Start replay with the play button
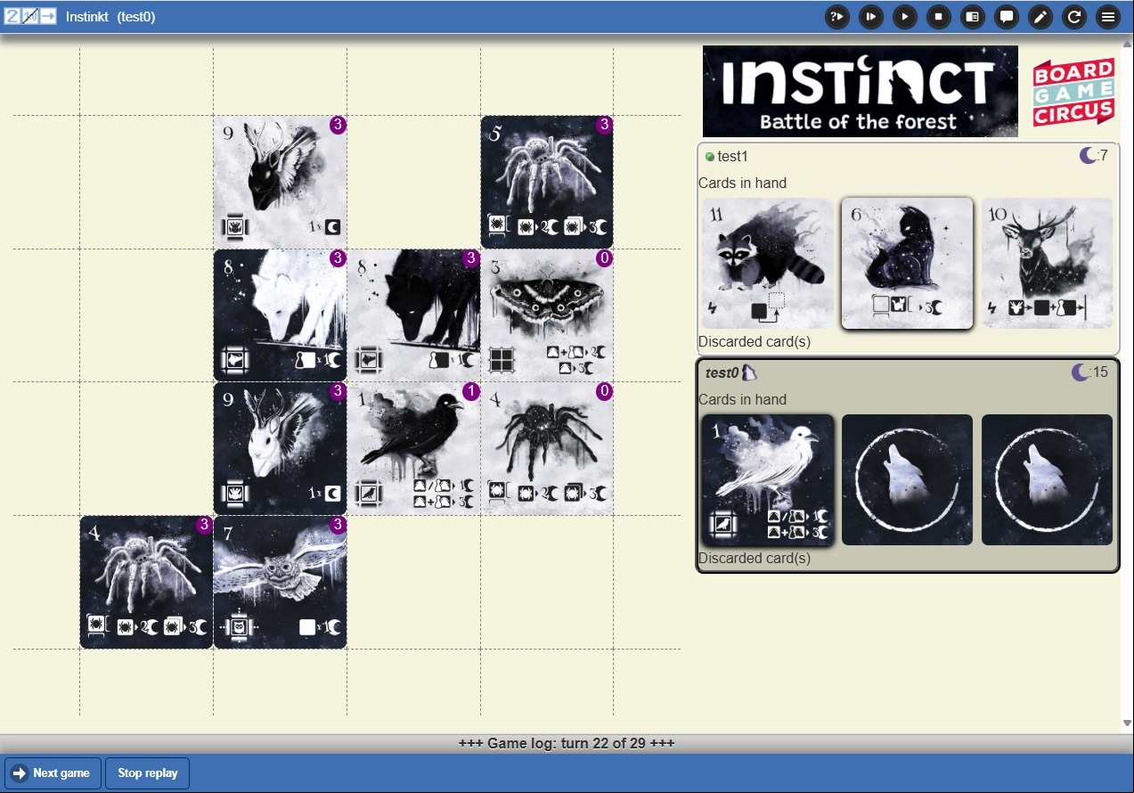 905,17
